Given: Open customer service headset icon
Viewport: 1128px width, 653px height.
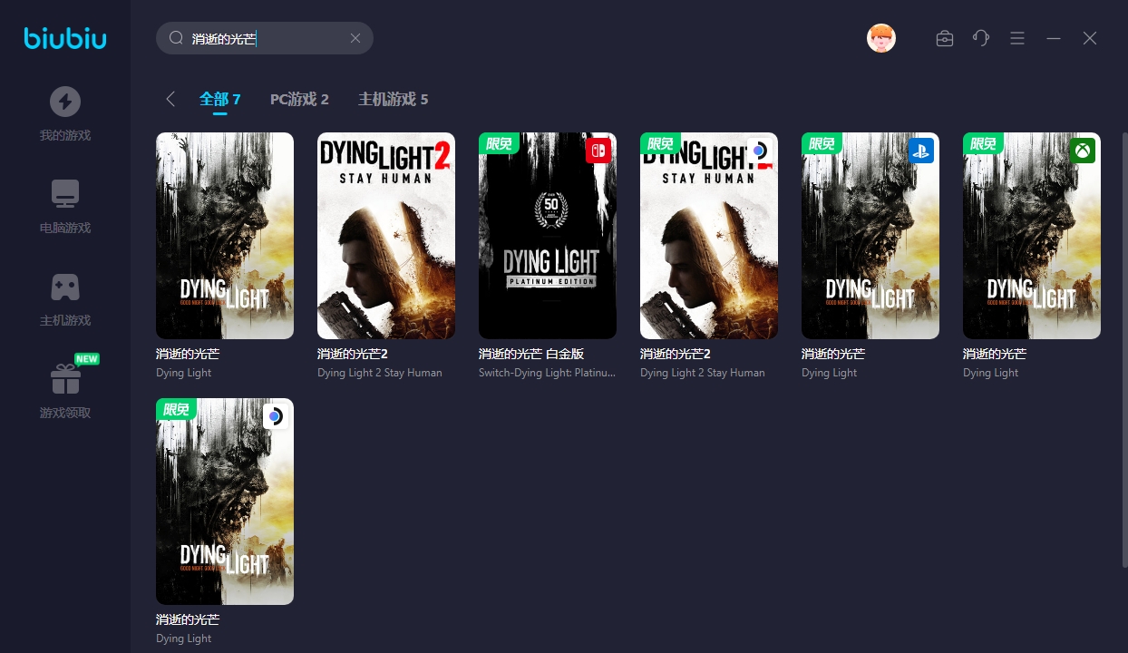Looking at the screenshot, I should click(980, 38).
